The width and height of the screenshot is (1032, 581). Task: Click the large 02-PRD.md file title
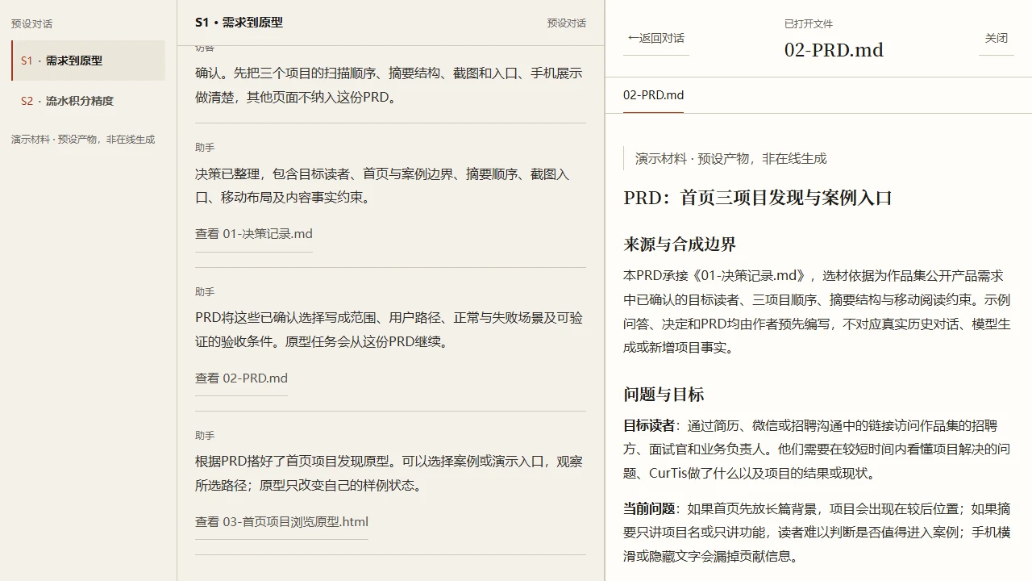point(834,49)
